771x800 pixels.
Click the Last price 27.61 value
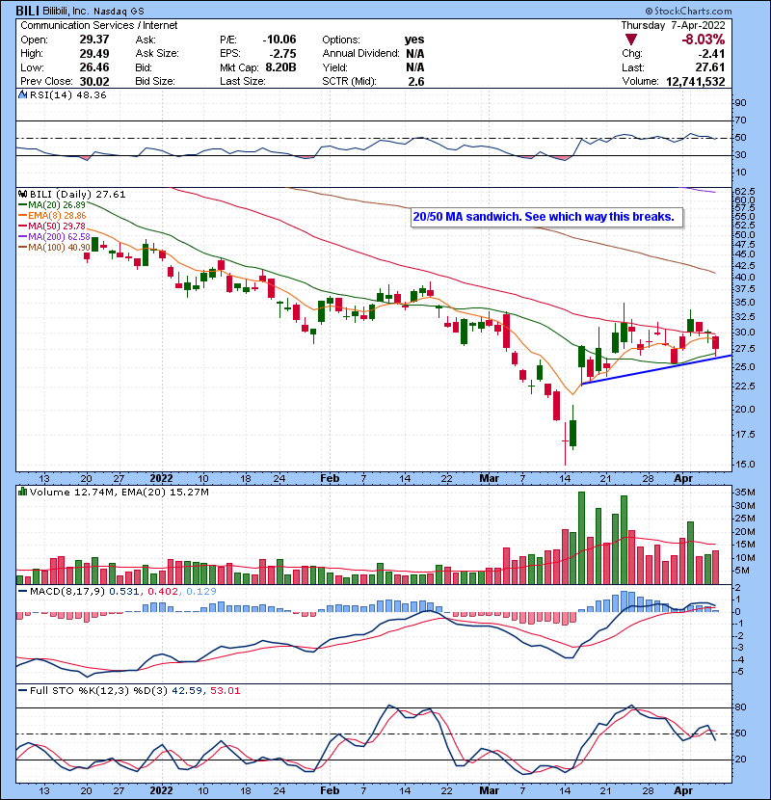coord(709,67)
